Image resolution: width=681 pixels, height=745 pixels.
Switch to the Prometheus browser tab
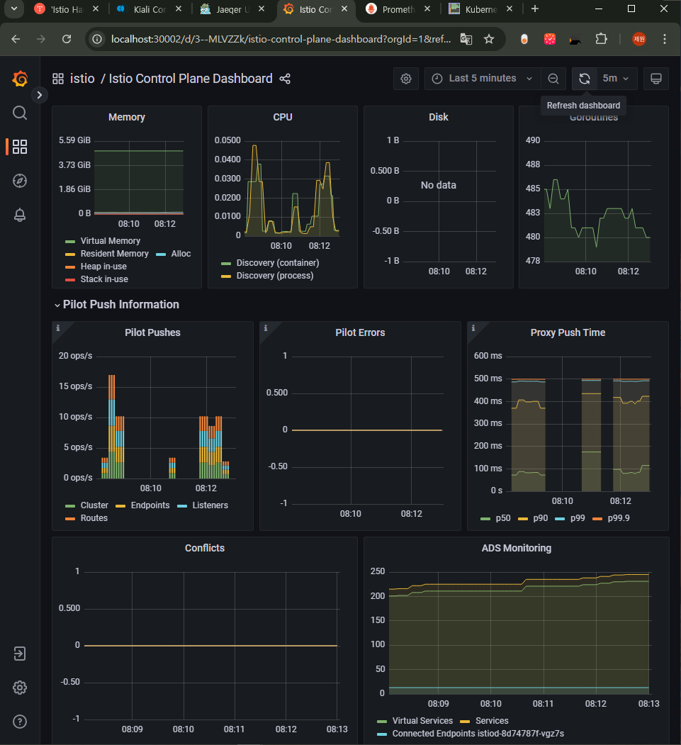tap(398, 9)
